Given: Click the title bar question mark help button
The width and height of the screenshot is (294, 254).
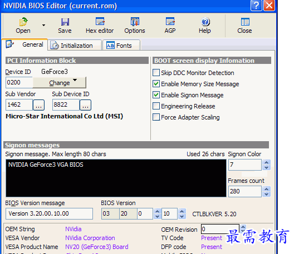Looking at the screenshot, I should point(256,5).
